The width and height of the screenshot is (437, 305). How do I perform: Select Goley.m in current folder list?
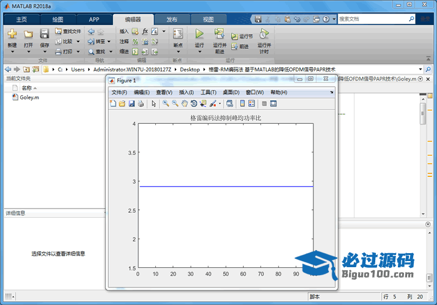point(29,98)
